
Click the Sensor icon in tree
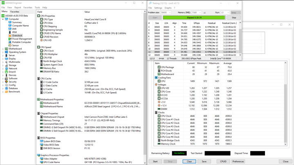click(x=10, y=46)
